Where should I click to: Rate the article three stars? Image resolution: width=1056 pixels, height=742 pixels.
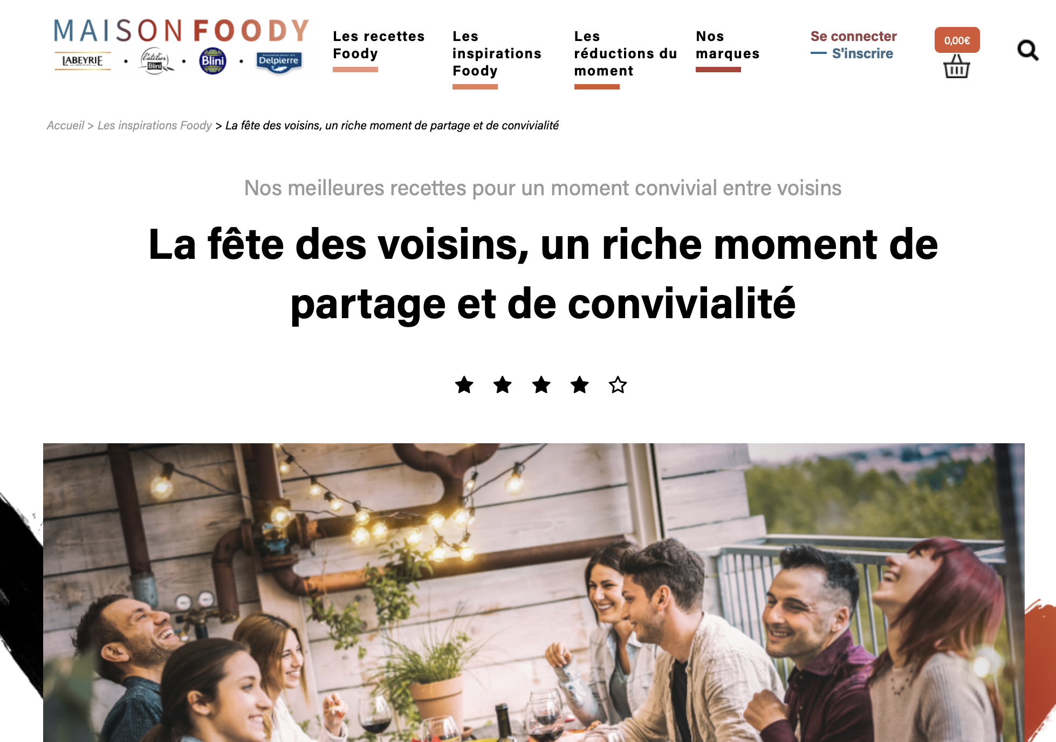coord(541,385)
